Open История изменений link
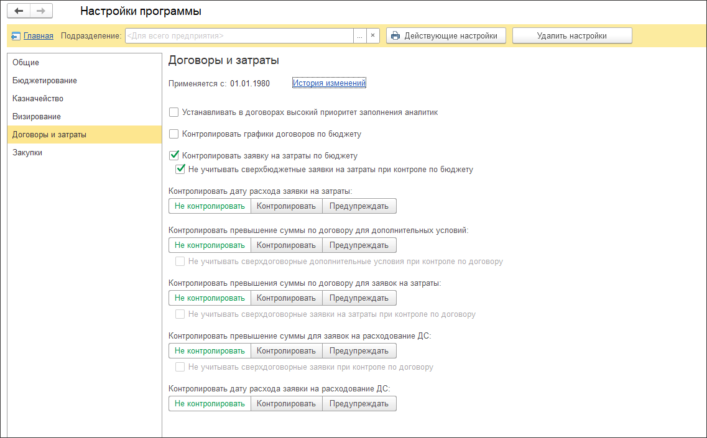Screen dimensions: 707x438 (x=329, y=83)
